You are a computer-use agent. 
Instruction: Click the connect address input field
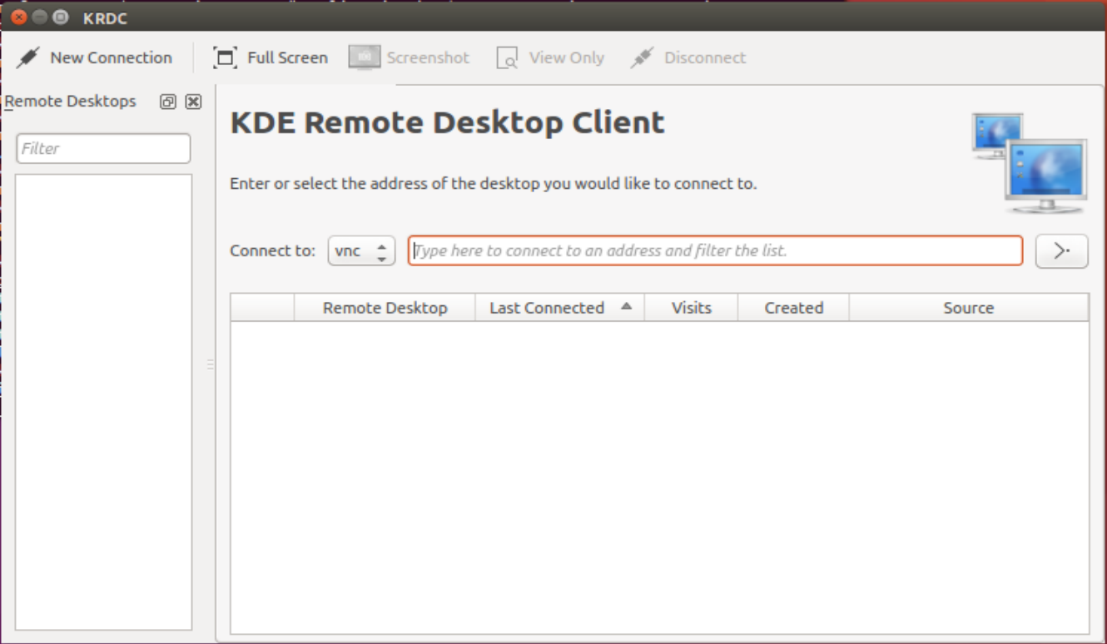715,250
